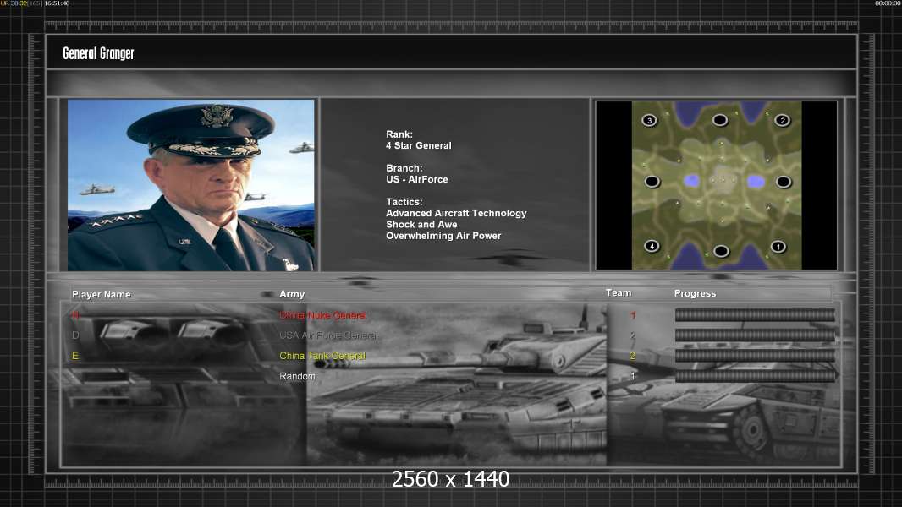
Task: Click the "4 Star General" text
Action: tap(419, 146)
